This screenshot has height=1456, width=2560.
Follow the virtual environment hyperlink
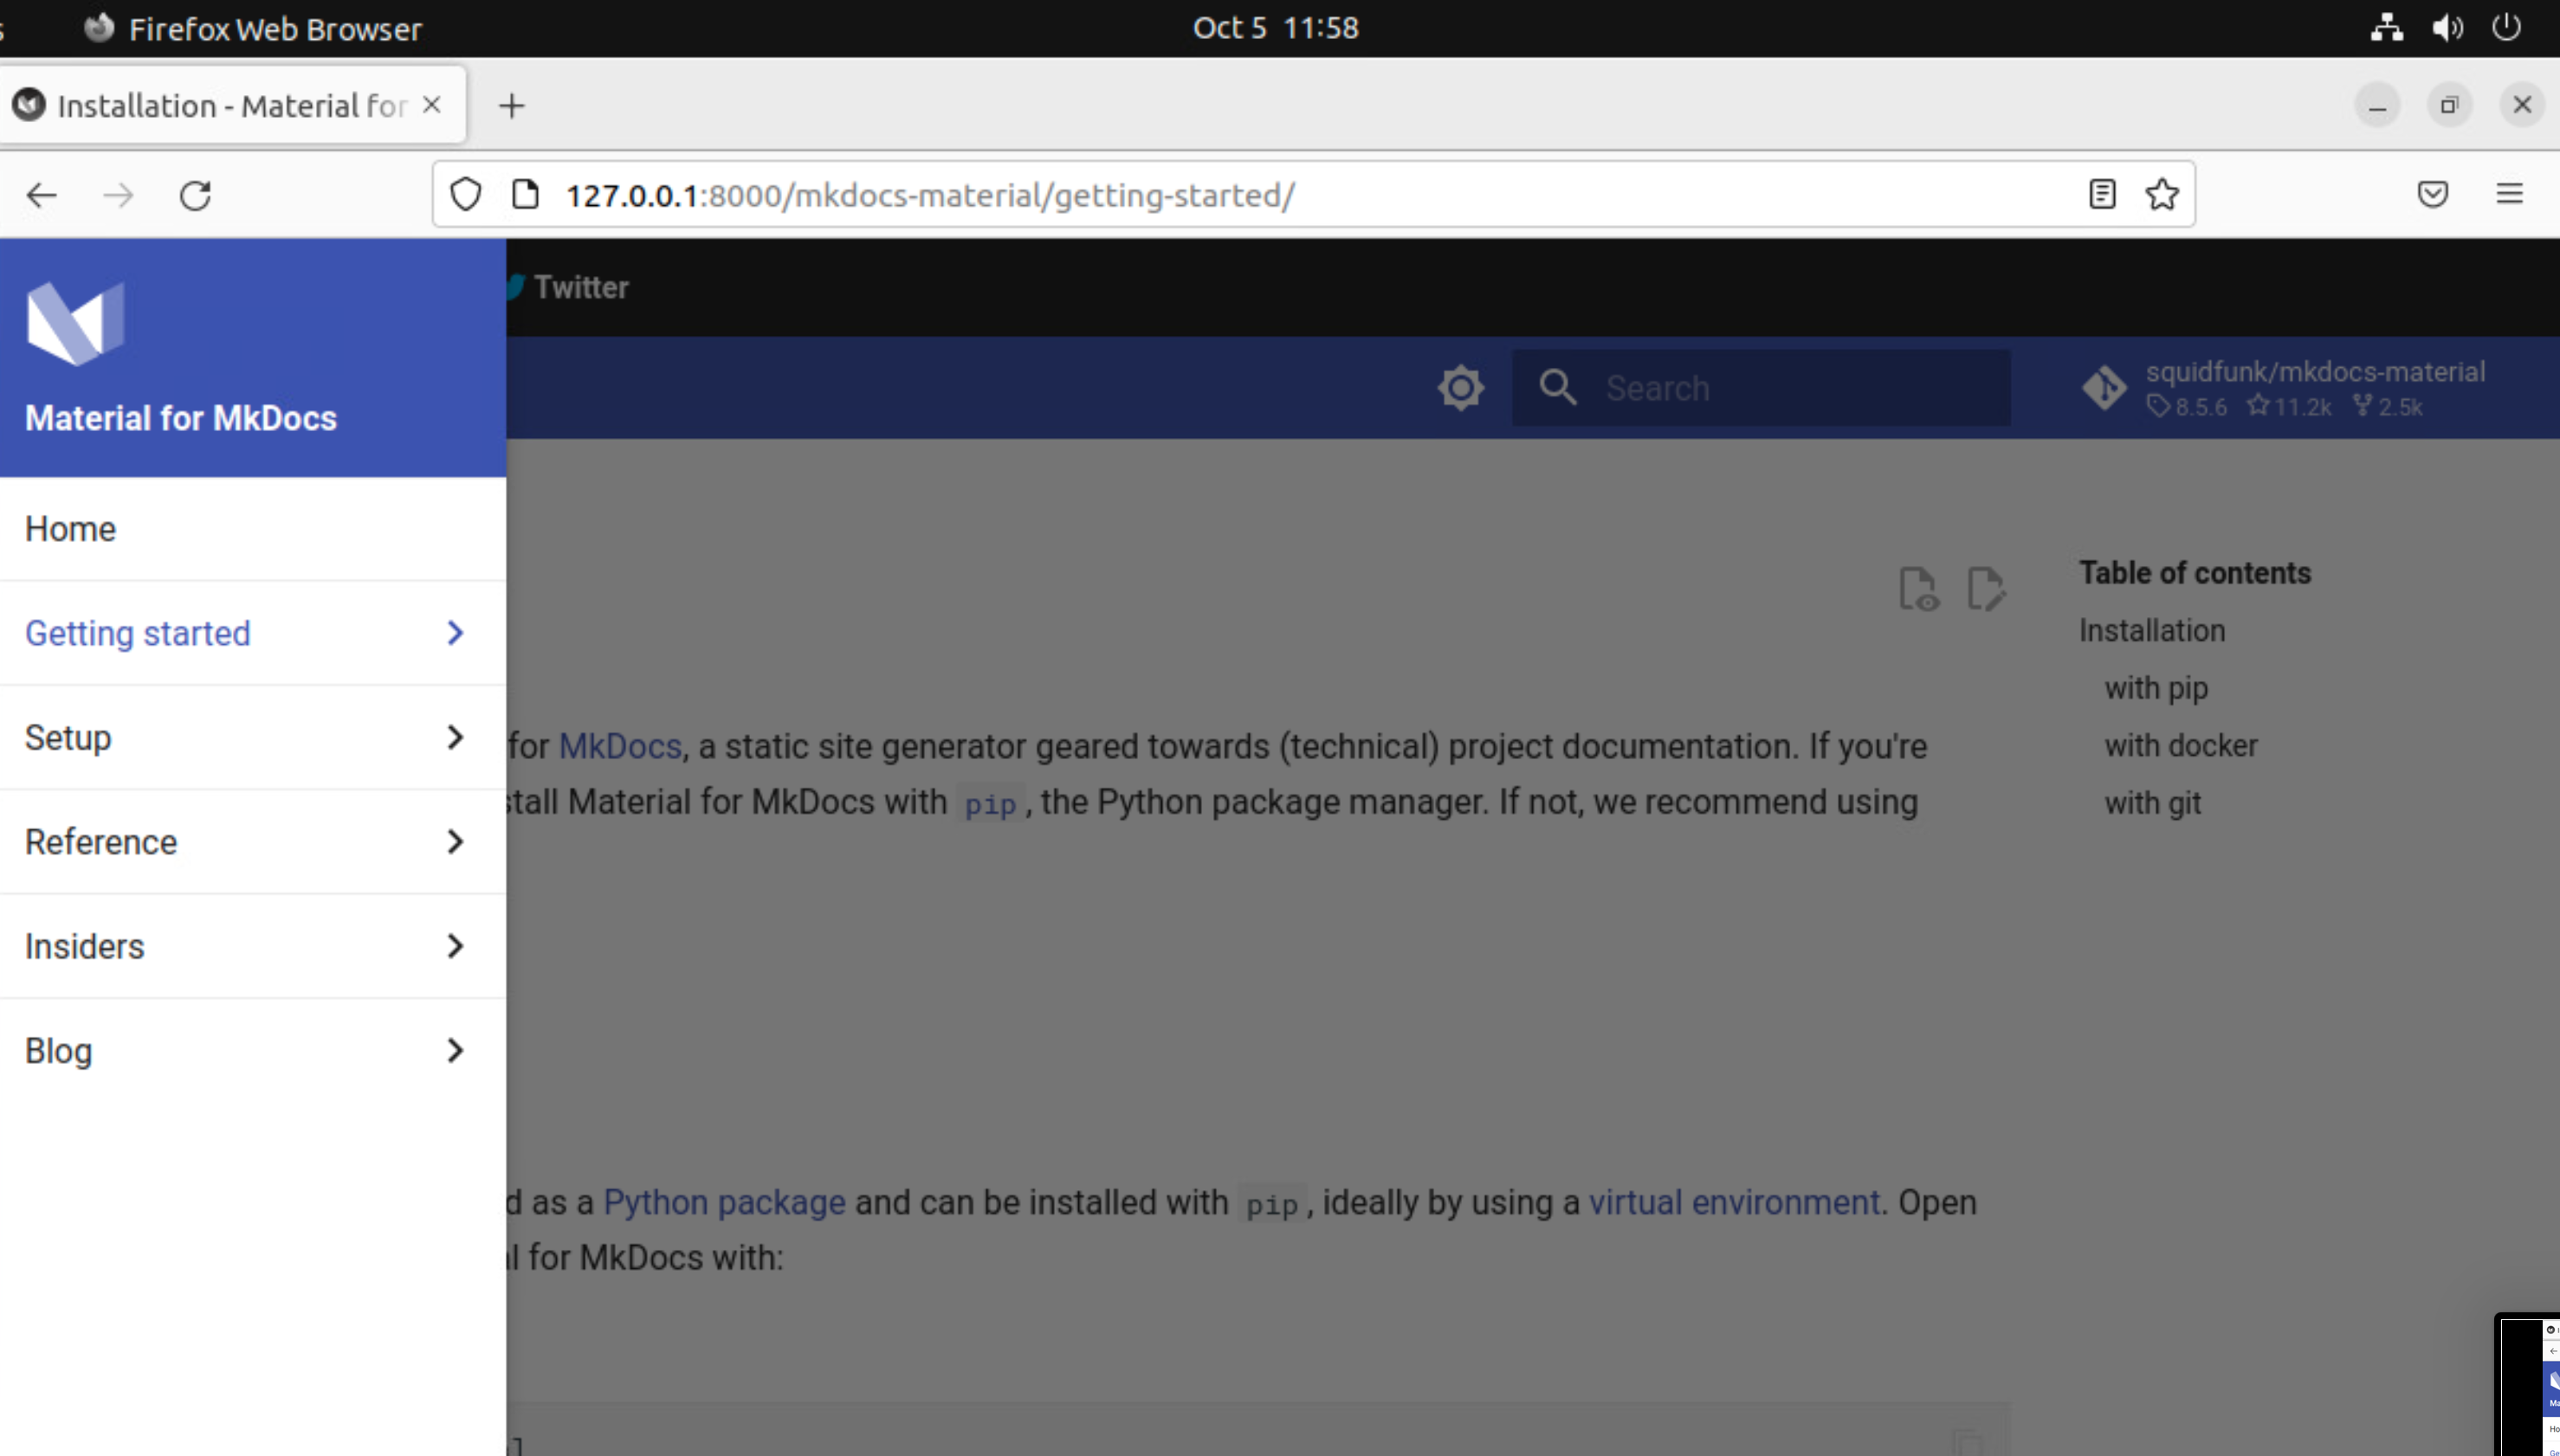tap(1734, 1203)
